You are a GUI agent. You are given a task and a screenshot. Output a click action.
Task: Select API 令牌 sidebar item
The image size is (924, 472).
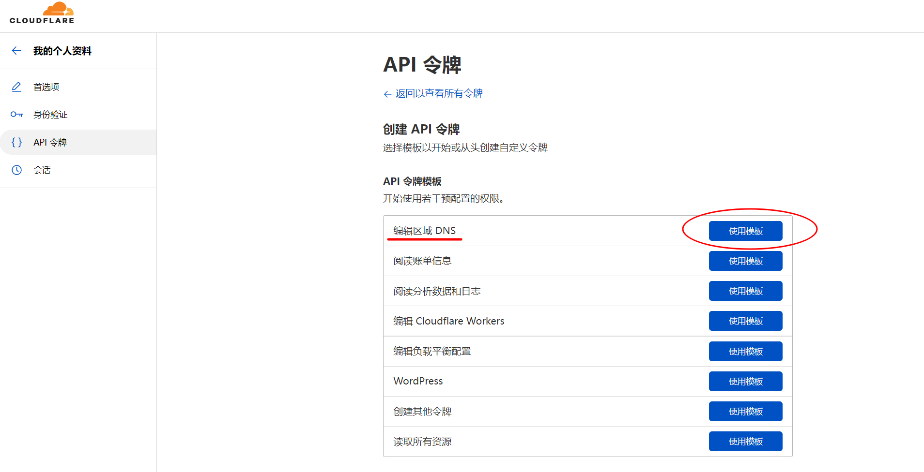[x=50, y=142]
